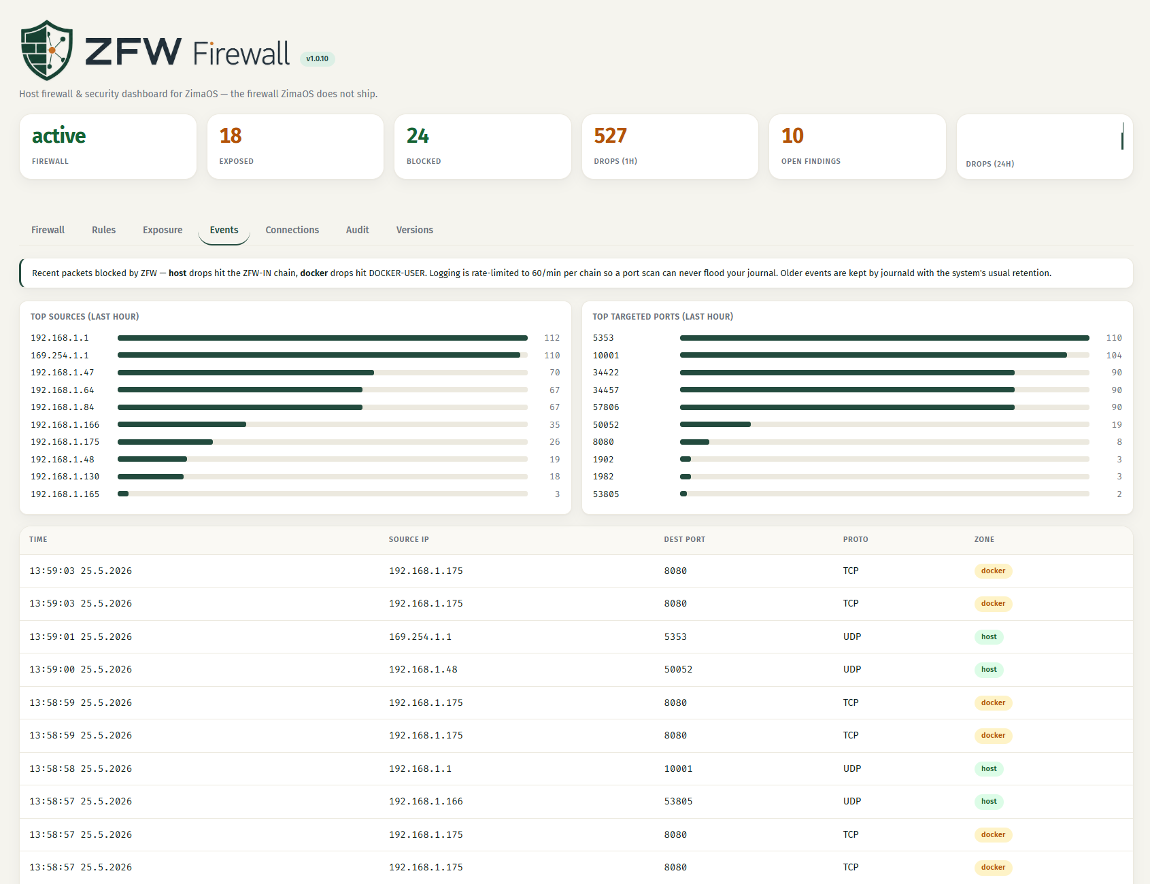Click top source 192.168.1.1 row

pyautogui.click(x=295, y=338)
